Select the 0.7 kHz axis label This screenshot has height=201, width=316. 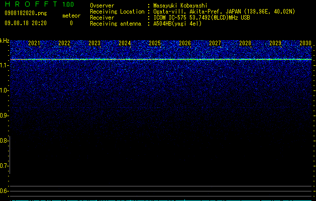tap(4, 166)
